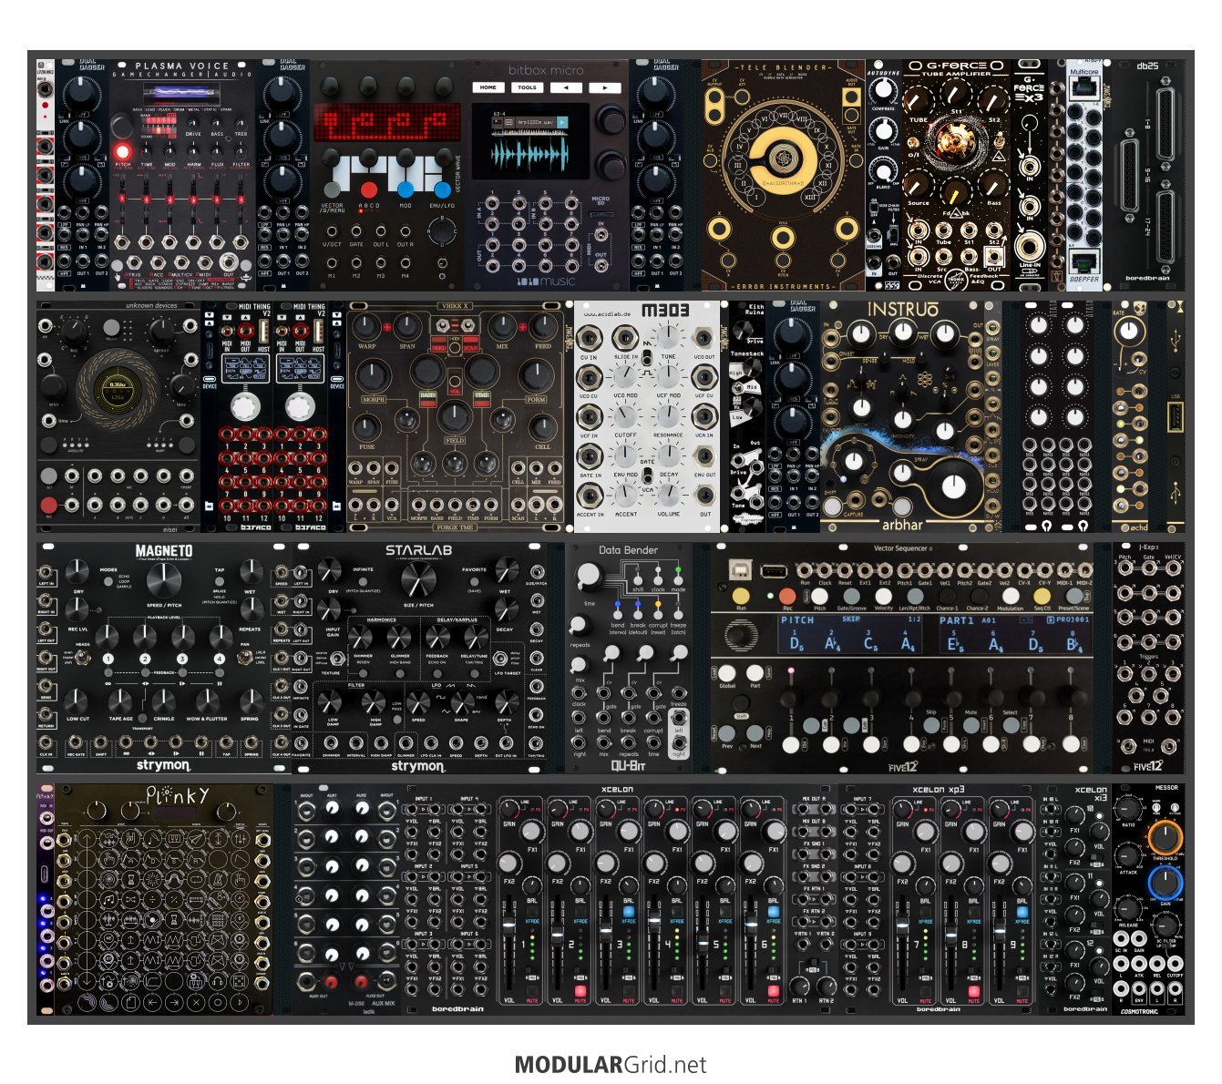Click the Preset/Scene button on Vector Sequencer
This screenshot has width=1222, height=1084.
tap(1073, 597)
